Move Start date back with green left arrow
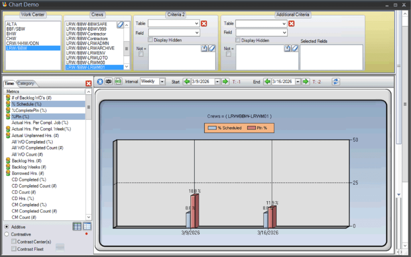This screenshot has height=257, width=411. [187, 82]
